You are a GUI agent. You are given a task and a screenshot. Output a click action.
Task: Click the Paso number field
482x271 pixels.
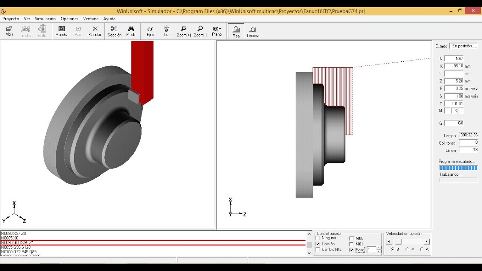pos(371,250)
